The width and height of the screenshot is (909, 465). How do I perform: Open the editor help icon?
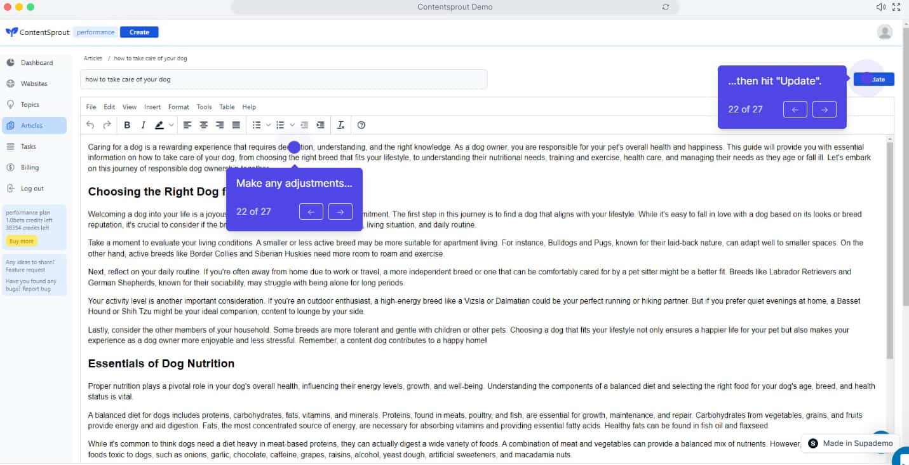361,125
